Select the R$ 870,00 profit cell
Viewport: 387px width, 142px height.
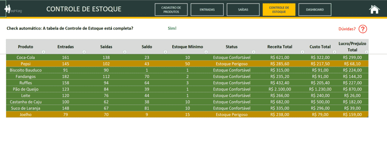[x=353, y=89]
